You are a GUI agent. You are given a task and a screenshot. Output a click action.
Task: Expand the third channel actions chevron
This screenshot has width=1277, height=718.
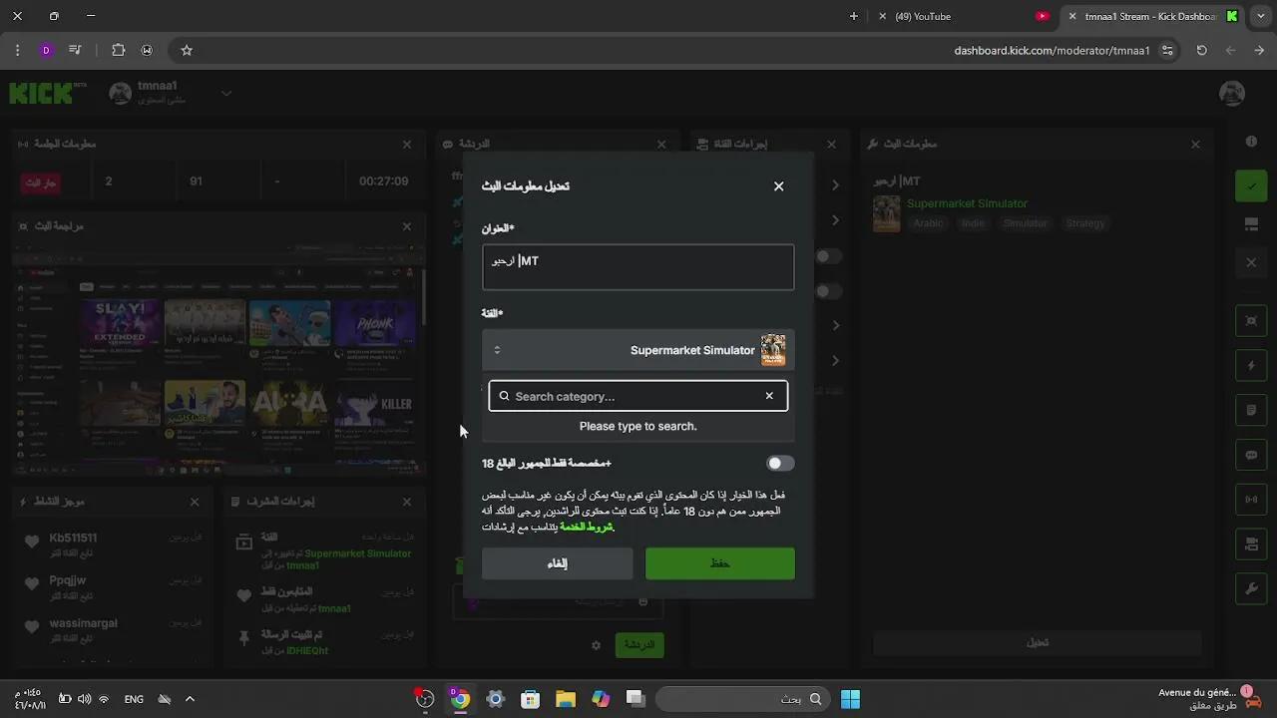pyautogui.click(x=835, y=325)
